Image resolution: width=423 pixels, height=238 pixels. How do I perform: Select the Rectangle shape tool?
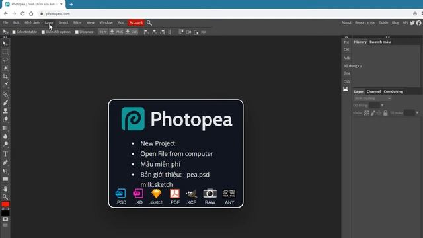point(5,179)
